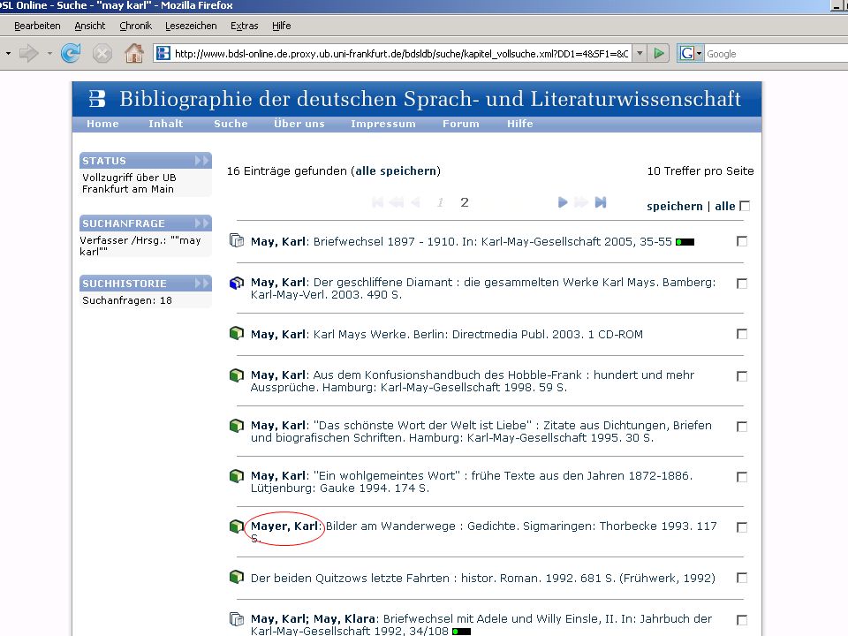Click the book icon beside Konfusionshandbuch des Hobble-Frank
This screenshot has height=636, width=848.
coord(237,375)
